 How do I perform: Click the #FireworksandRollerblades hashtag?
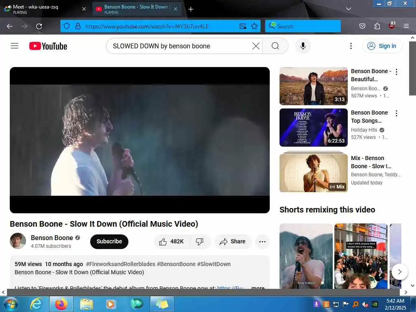[x=120, y=264]
